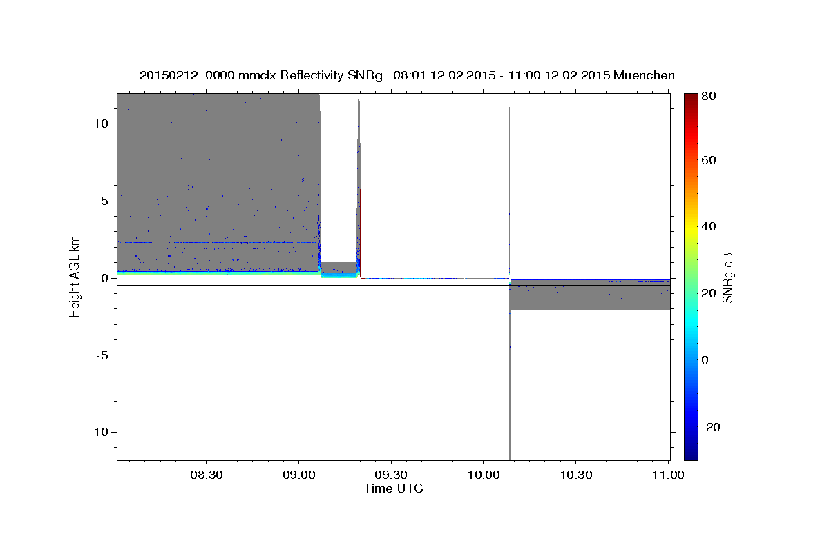
Task: Click the 09:30 time tick label
Action: (391, 475)
